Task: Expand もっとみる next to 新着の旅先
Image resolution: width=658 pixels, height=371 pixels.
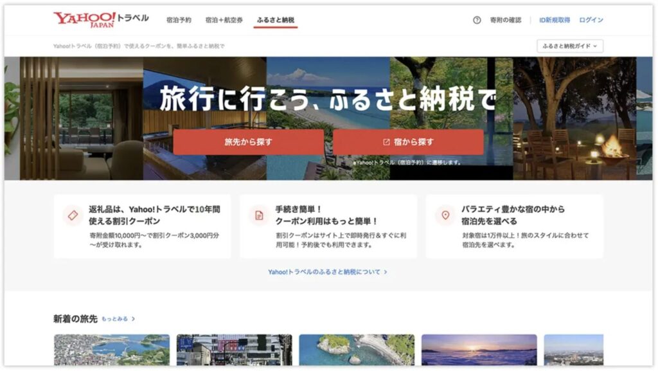Action: tap(118, 319)
